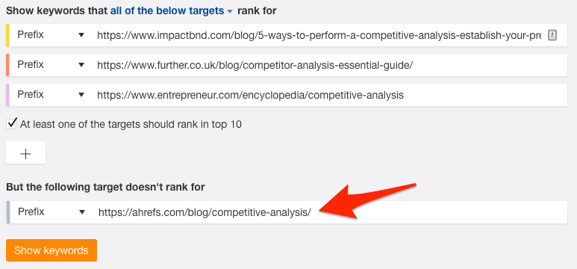Open Prefix dropdown for ahrefs.com target

(x=51, y=212)
